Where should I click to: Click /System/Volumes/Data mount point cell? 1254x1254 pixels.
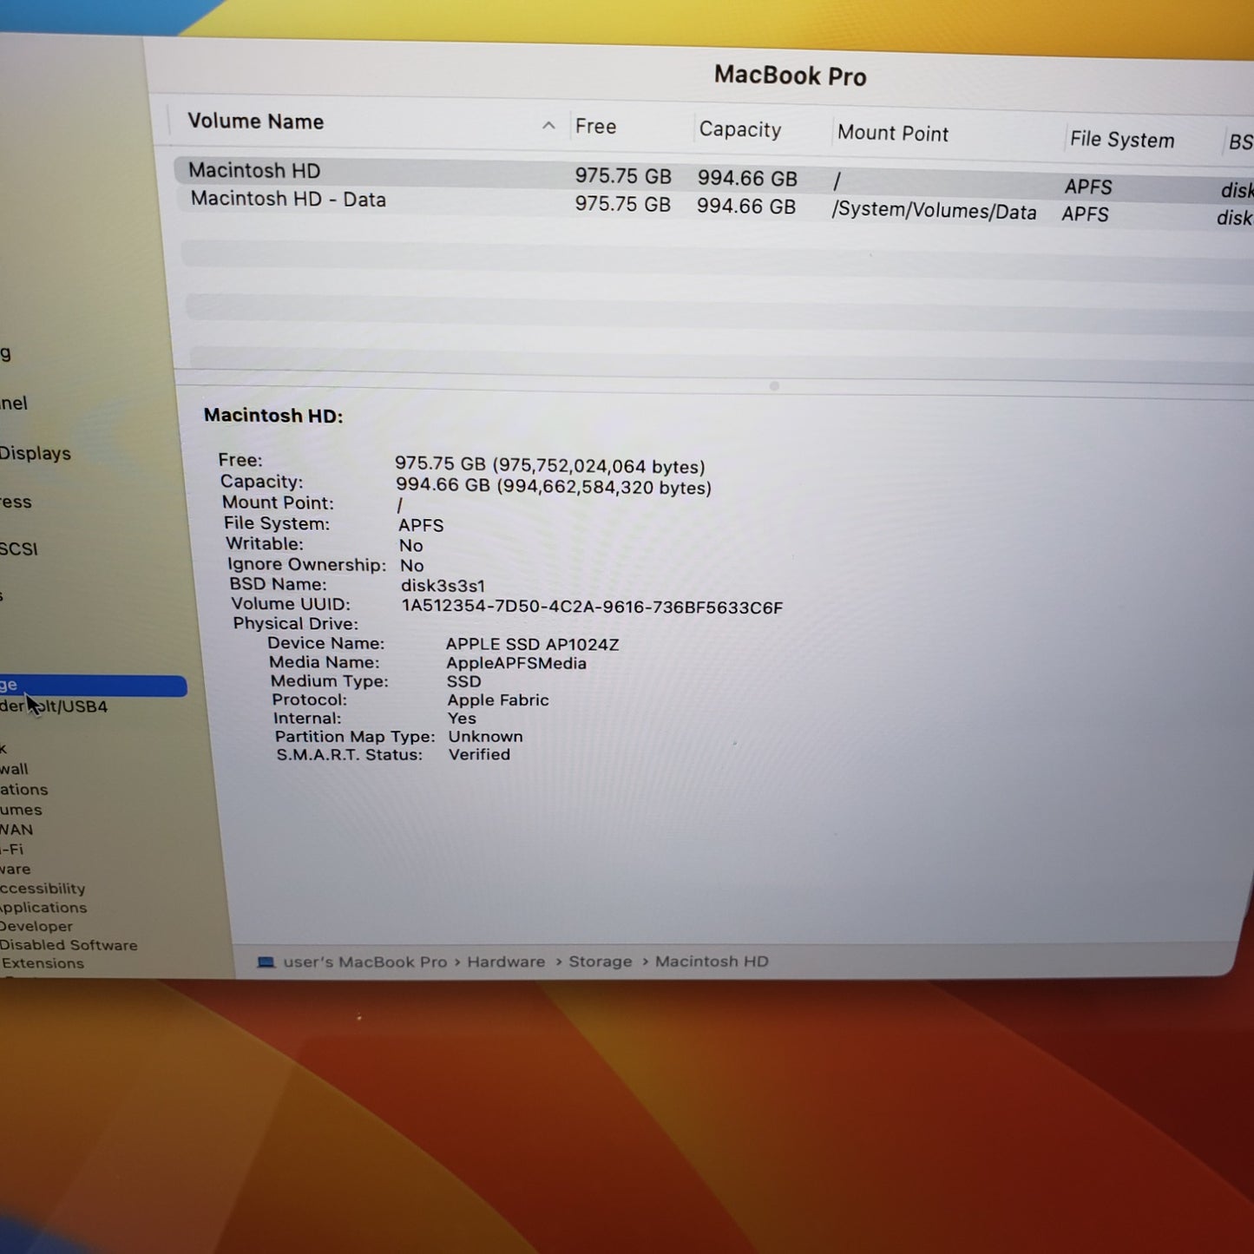tap(934, 212)
